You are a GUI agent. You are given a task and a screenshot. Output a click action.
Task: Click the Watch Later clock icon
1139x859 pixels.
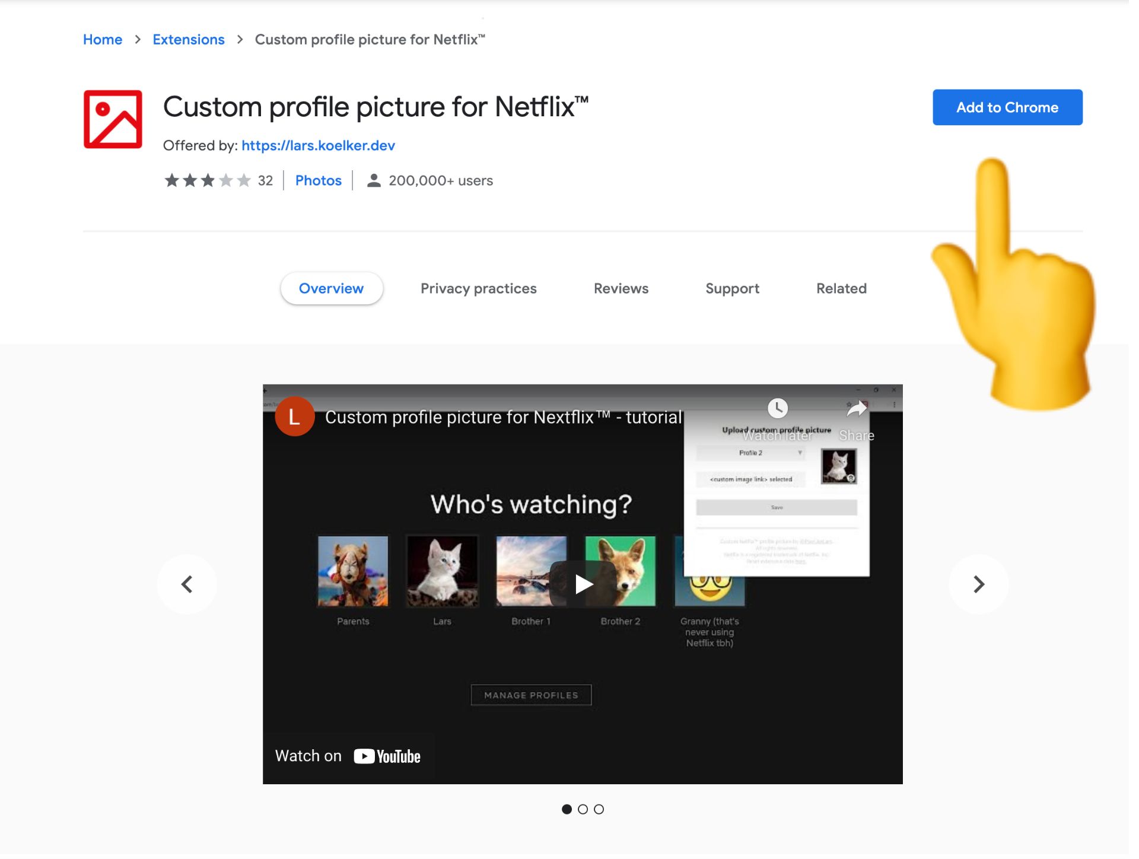click(x=778, y=408)
